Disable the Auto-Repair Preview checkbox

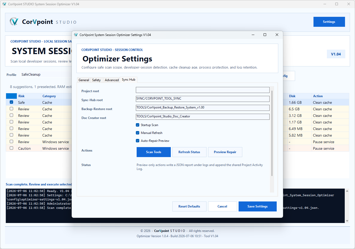pos(137,141)
